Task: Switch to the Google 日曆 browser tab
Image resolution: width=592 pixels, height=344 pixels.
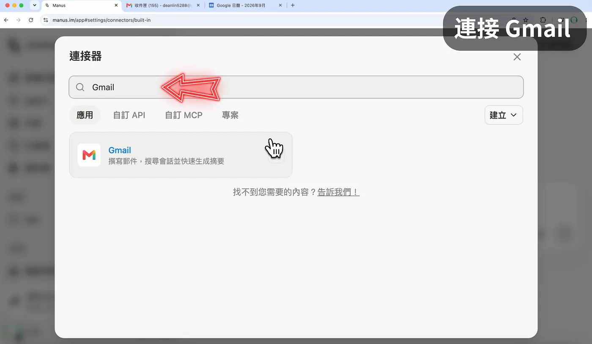Action: coord(245,6)
